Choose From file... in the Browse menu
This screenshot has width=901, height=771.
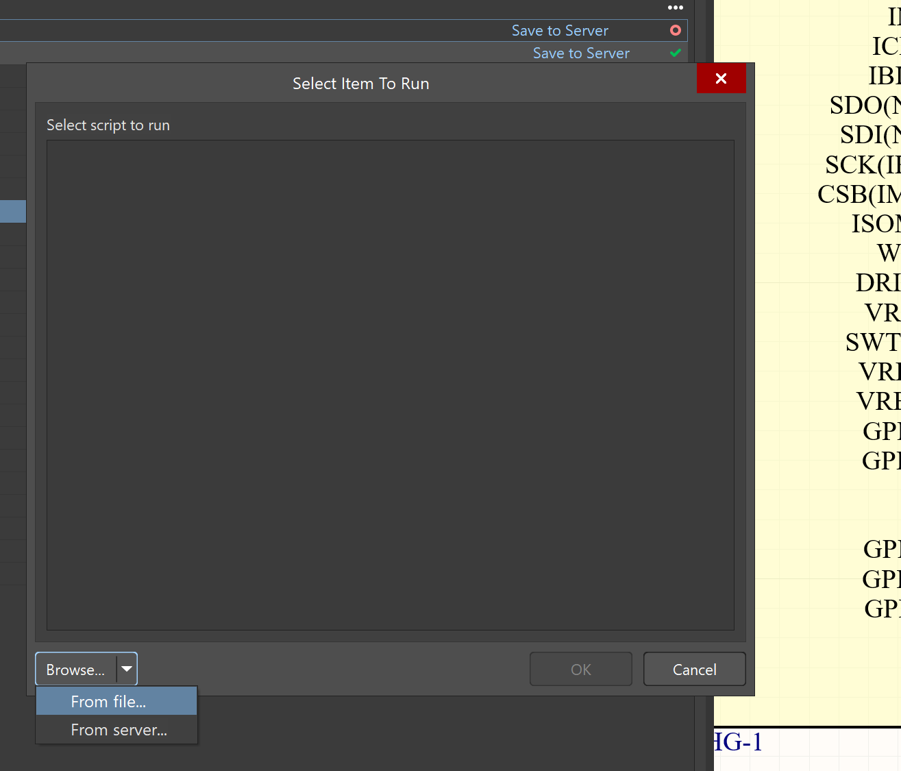tap(116, 701)
